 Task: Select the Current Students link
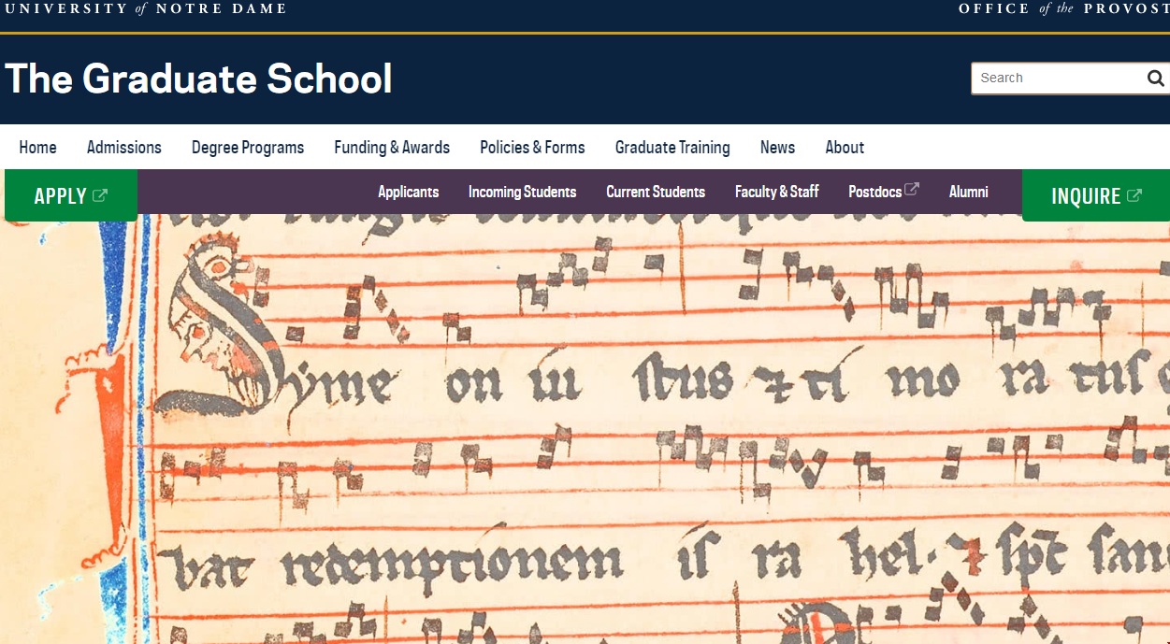656,192
